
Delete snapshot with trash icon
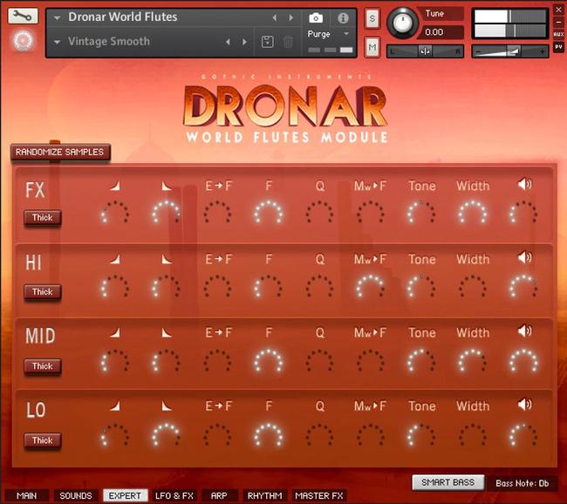point(288,42)
